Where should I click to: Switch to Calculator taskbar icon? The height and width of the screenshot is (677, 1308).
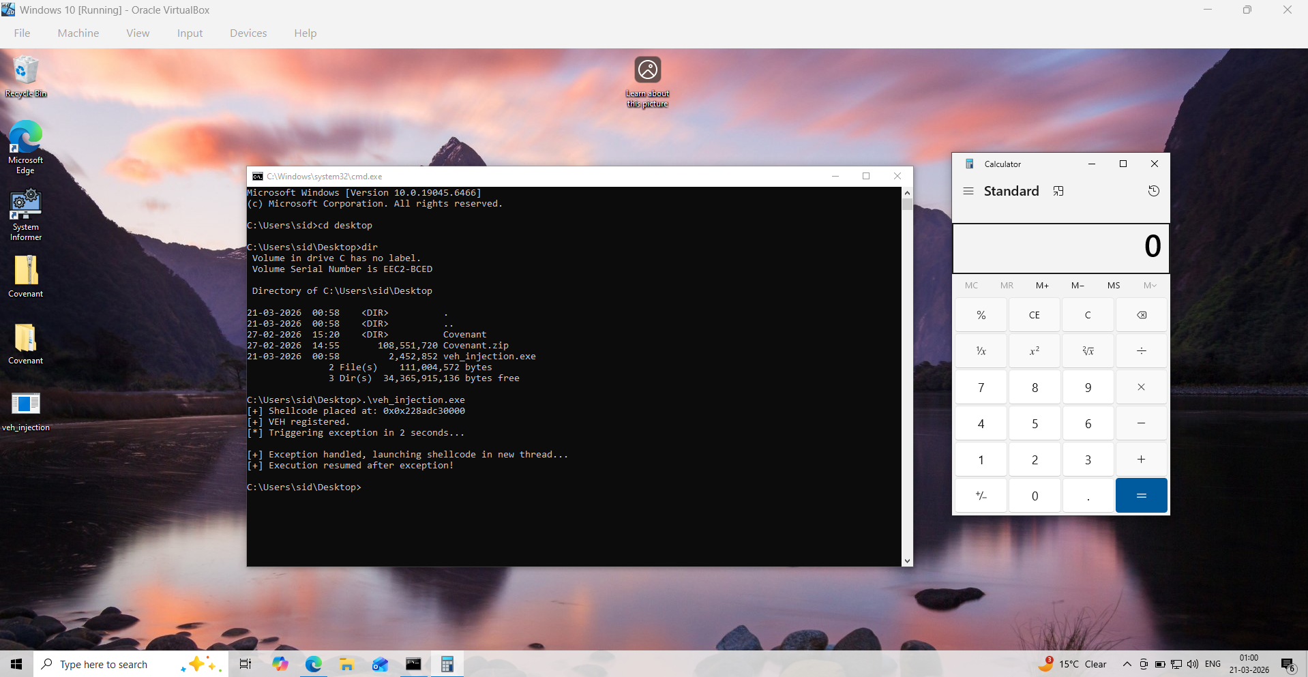(x=447, y=664)
